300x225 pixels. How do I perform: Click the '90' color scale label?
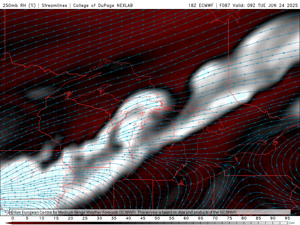tap(273, 218)
